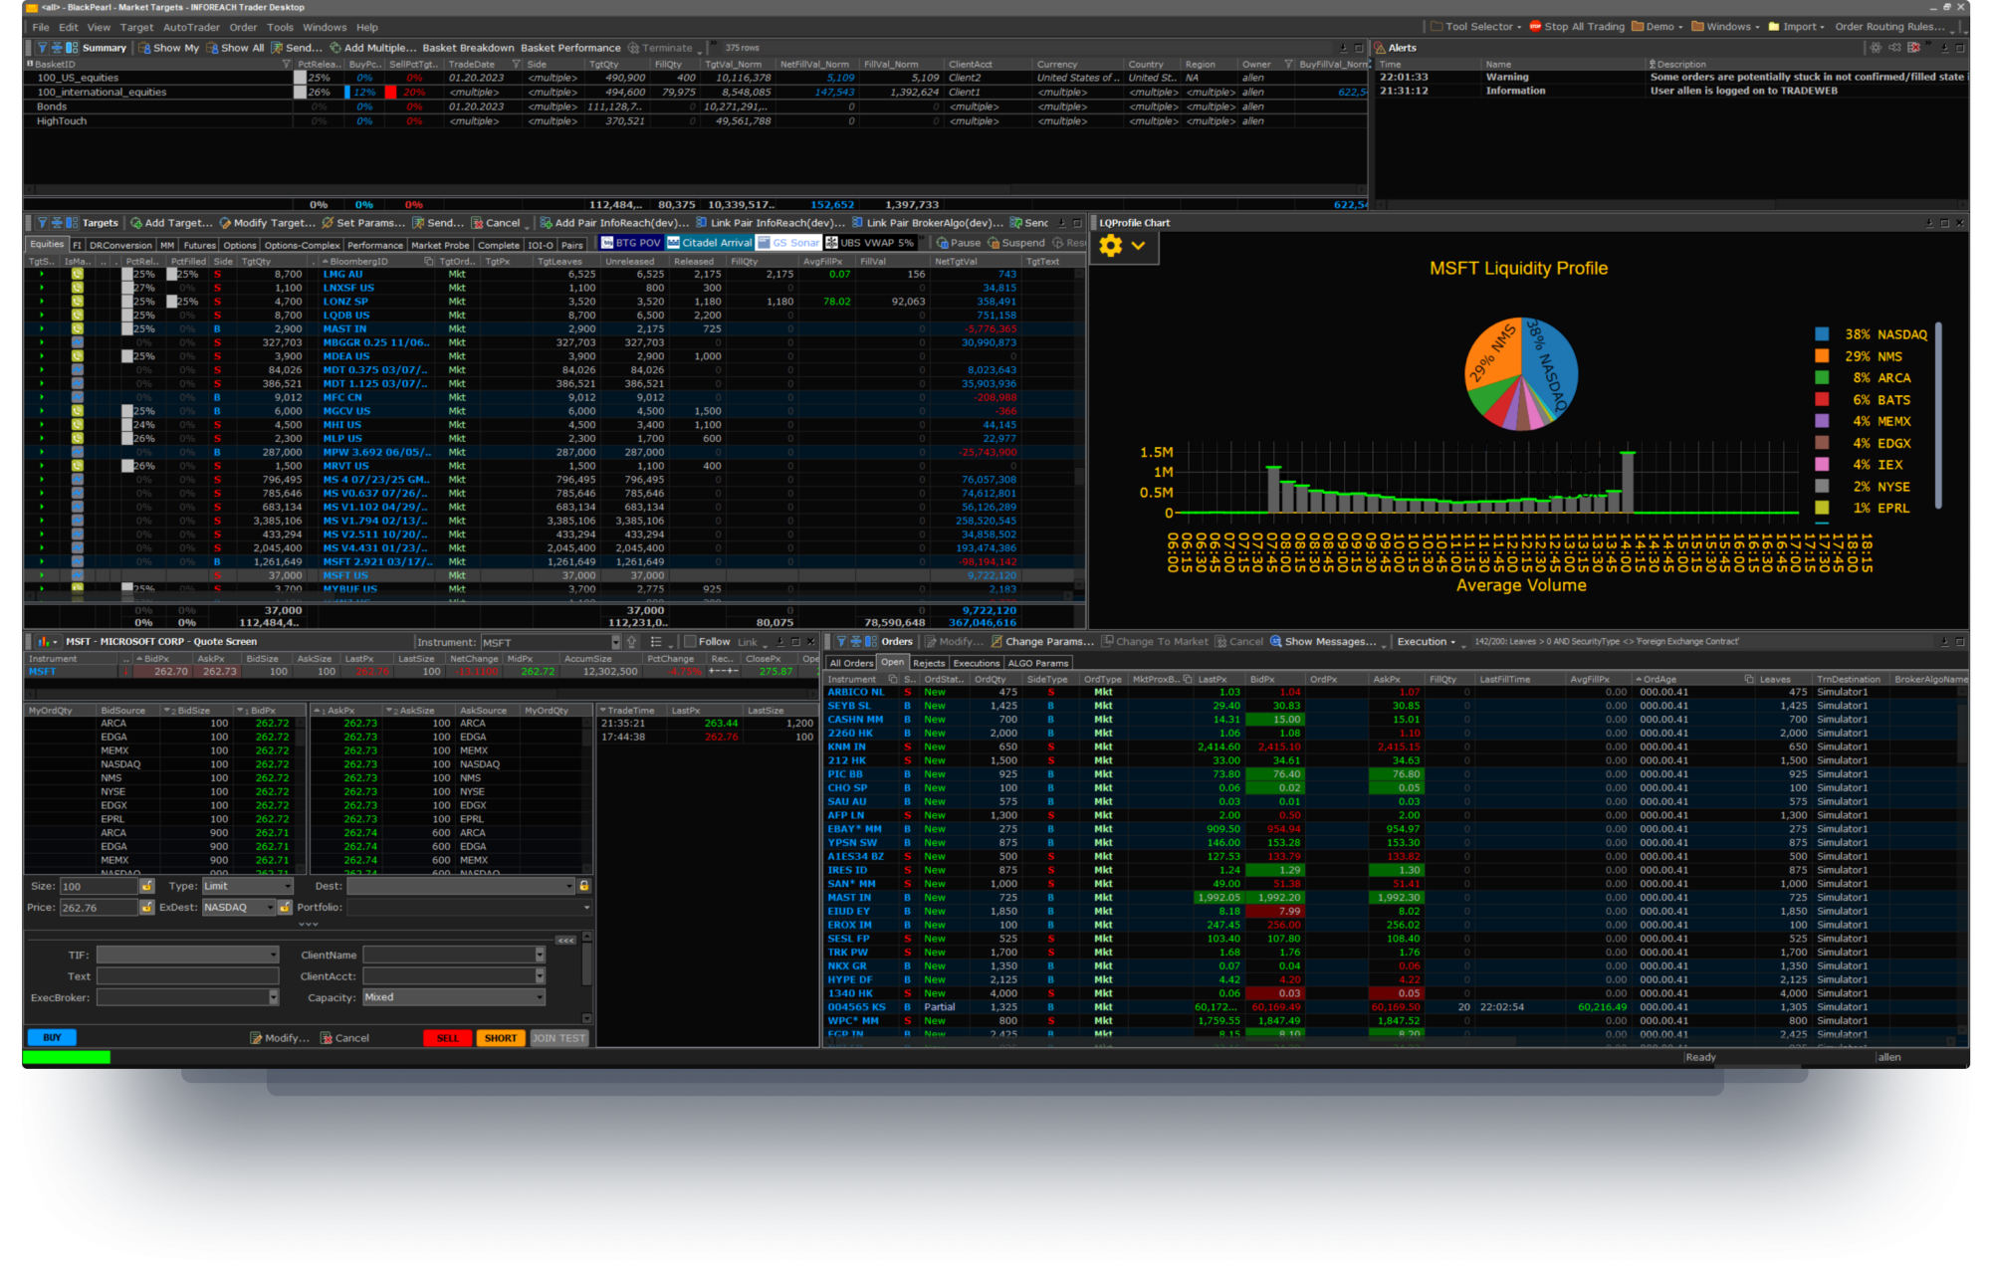The width and height of the screenshot is (1991, 1280).
Task: Open the Execution dropdown in Orders toolbar
Action: coord(1427,642)
